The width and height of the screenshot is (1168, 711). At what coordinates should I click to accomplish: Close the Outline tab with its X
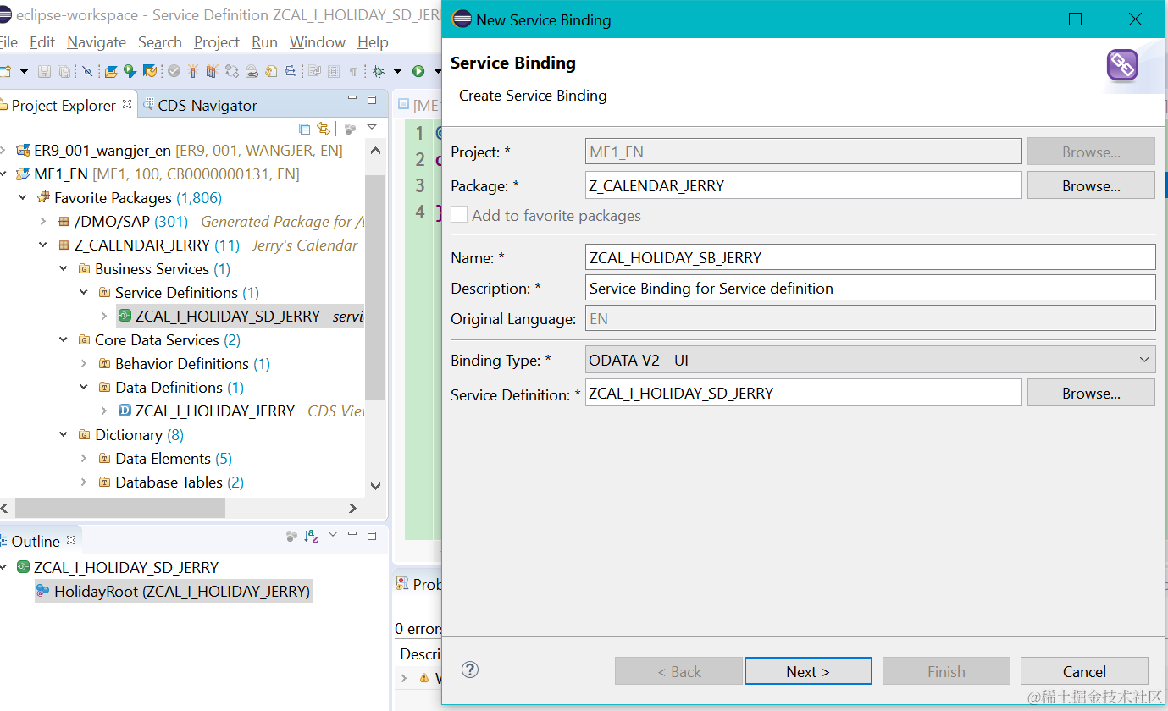tap(71, 540)
